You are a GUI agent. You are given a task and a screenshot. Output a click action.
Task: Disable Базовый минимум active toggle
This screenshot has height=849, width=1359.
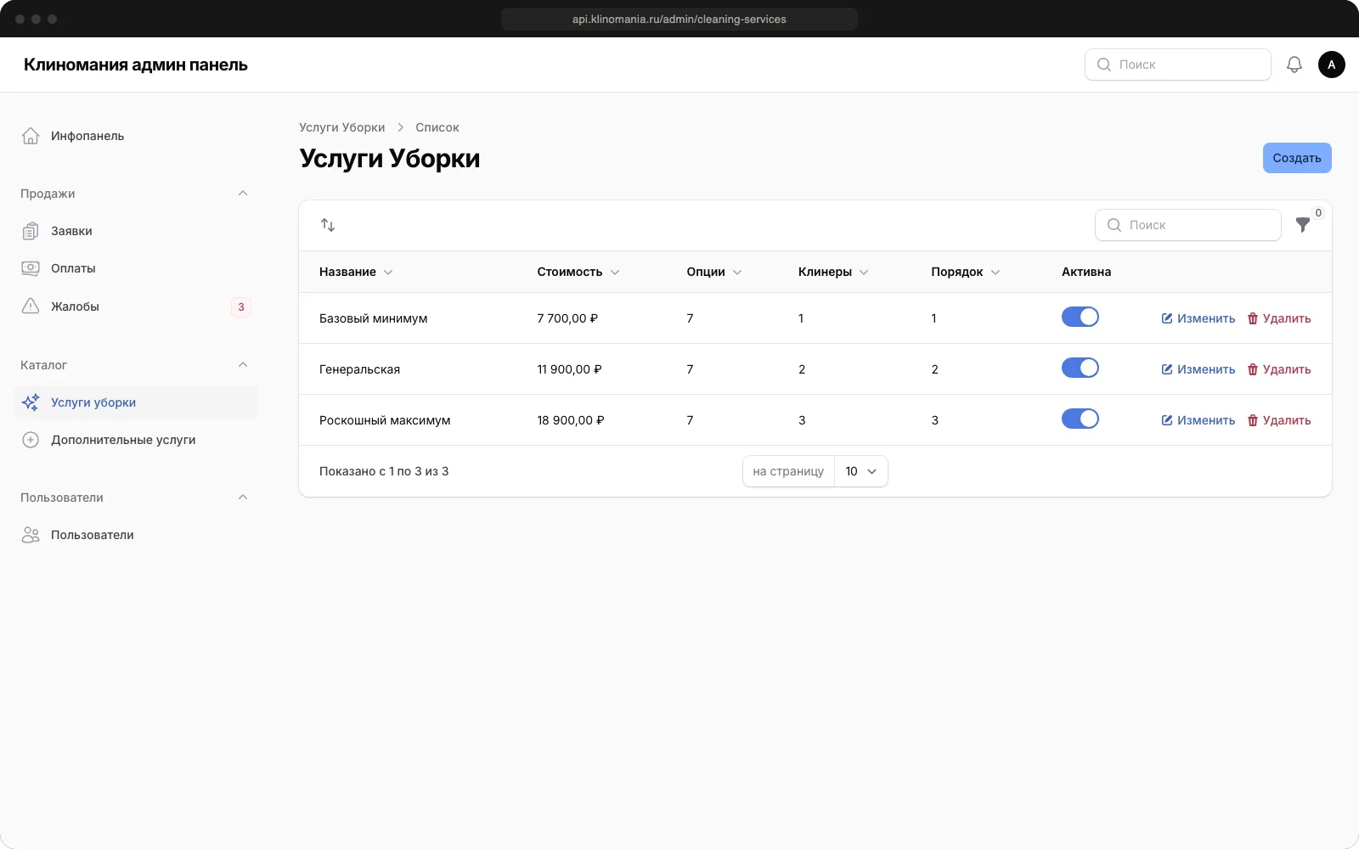[1080, 317]
